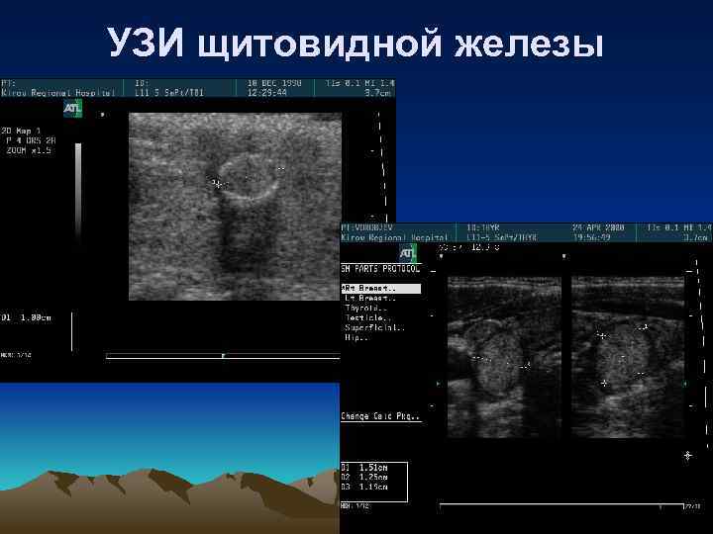Click ATL logo on the 2000 scan
This screenshot has height=534, width=713.
(x=407, y=253)
